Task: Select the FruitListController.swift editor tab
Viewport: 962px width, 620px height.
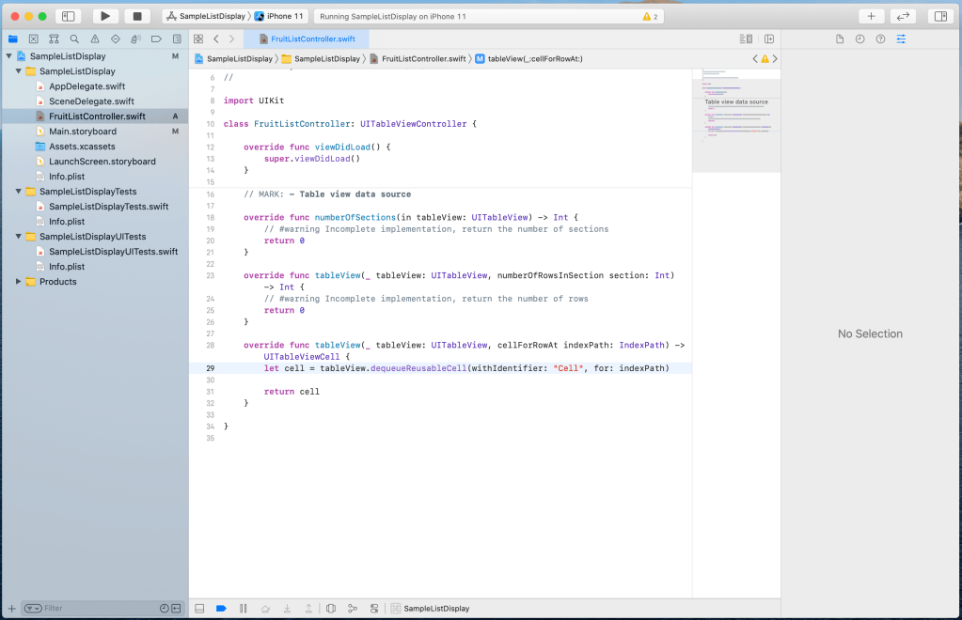Action: tap(307, 39)
